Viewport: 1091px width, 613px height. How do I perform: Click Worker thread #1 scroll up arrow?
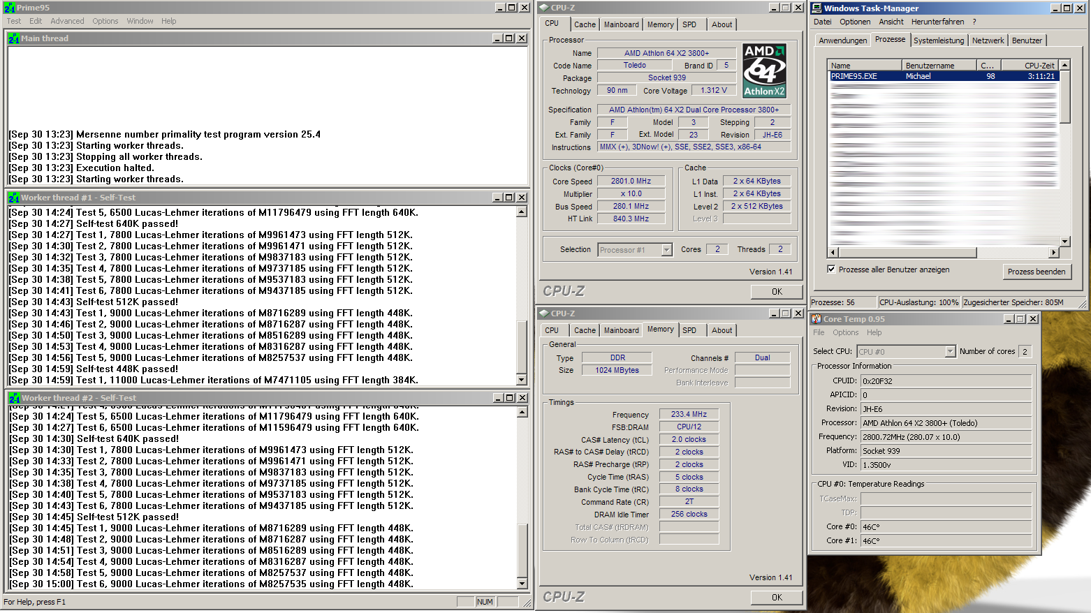point(522,212)
